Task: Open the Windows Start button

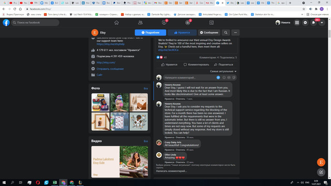Action: pos(4,182)
